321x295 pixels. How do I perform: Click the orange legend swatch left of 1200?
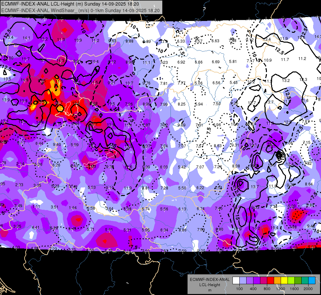(x=277, y=281)
